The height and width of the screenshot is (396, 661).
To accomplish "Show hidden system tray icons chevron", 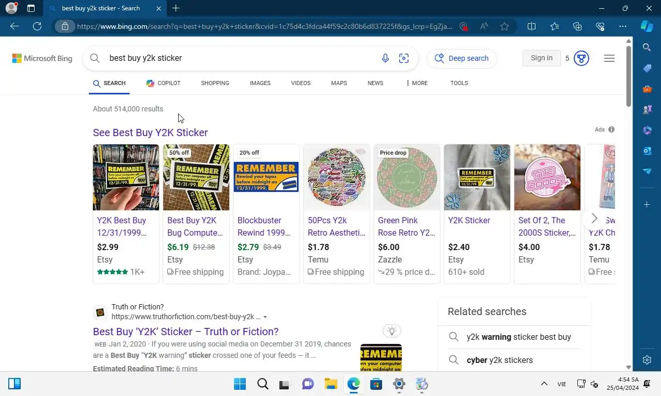I will 544,384.
